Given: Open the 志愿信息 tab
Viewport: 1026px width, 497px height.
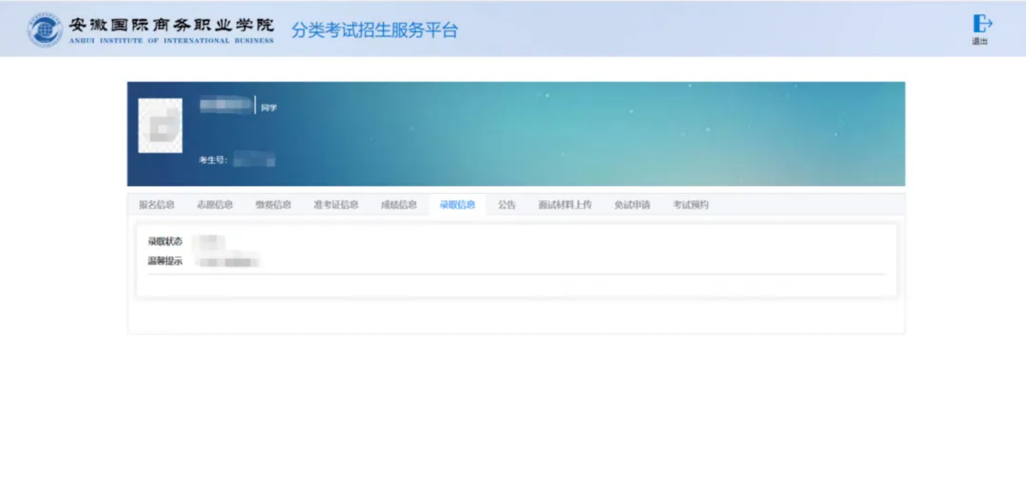Looking at the screenshot, I should click(215, 204).
